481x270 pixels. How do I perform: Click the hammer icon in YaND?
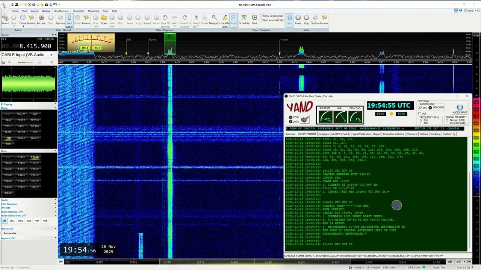tap(305, 119)
